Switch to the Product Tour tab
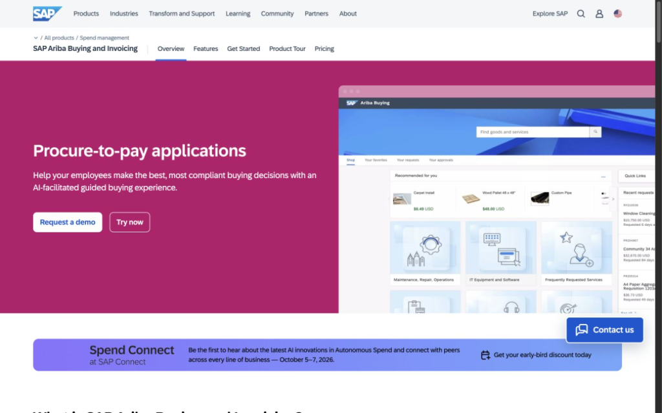Viewport: 662px width, 413px height. (x=287, y=49)
